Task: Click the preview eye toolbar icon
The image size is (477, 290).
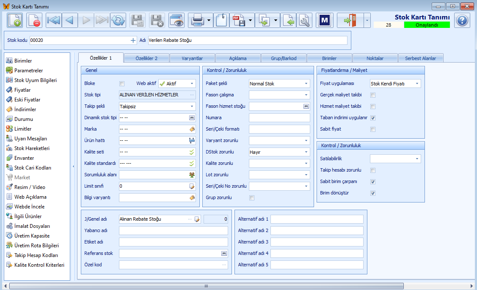Action: 176,20
